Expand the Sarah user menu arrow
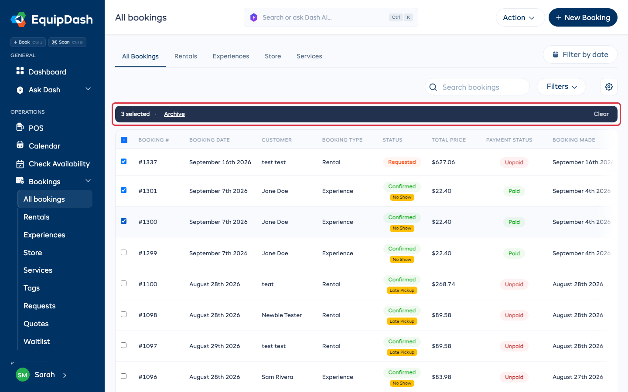628x392 pixels. (65, 375)
